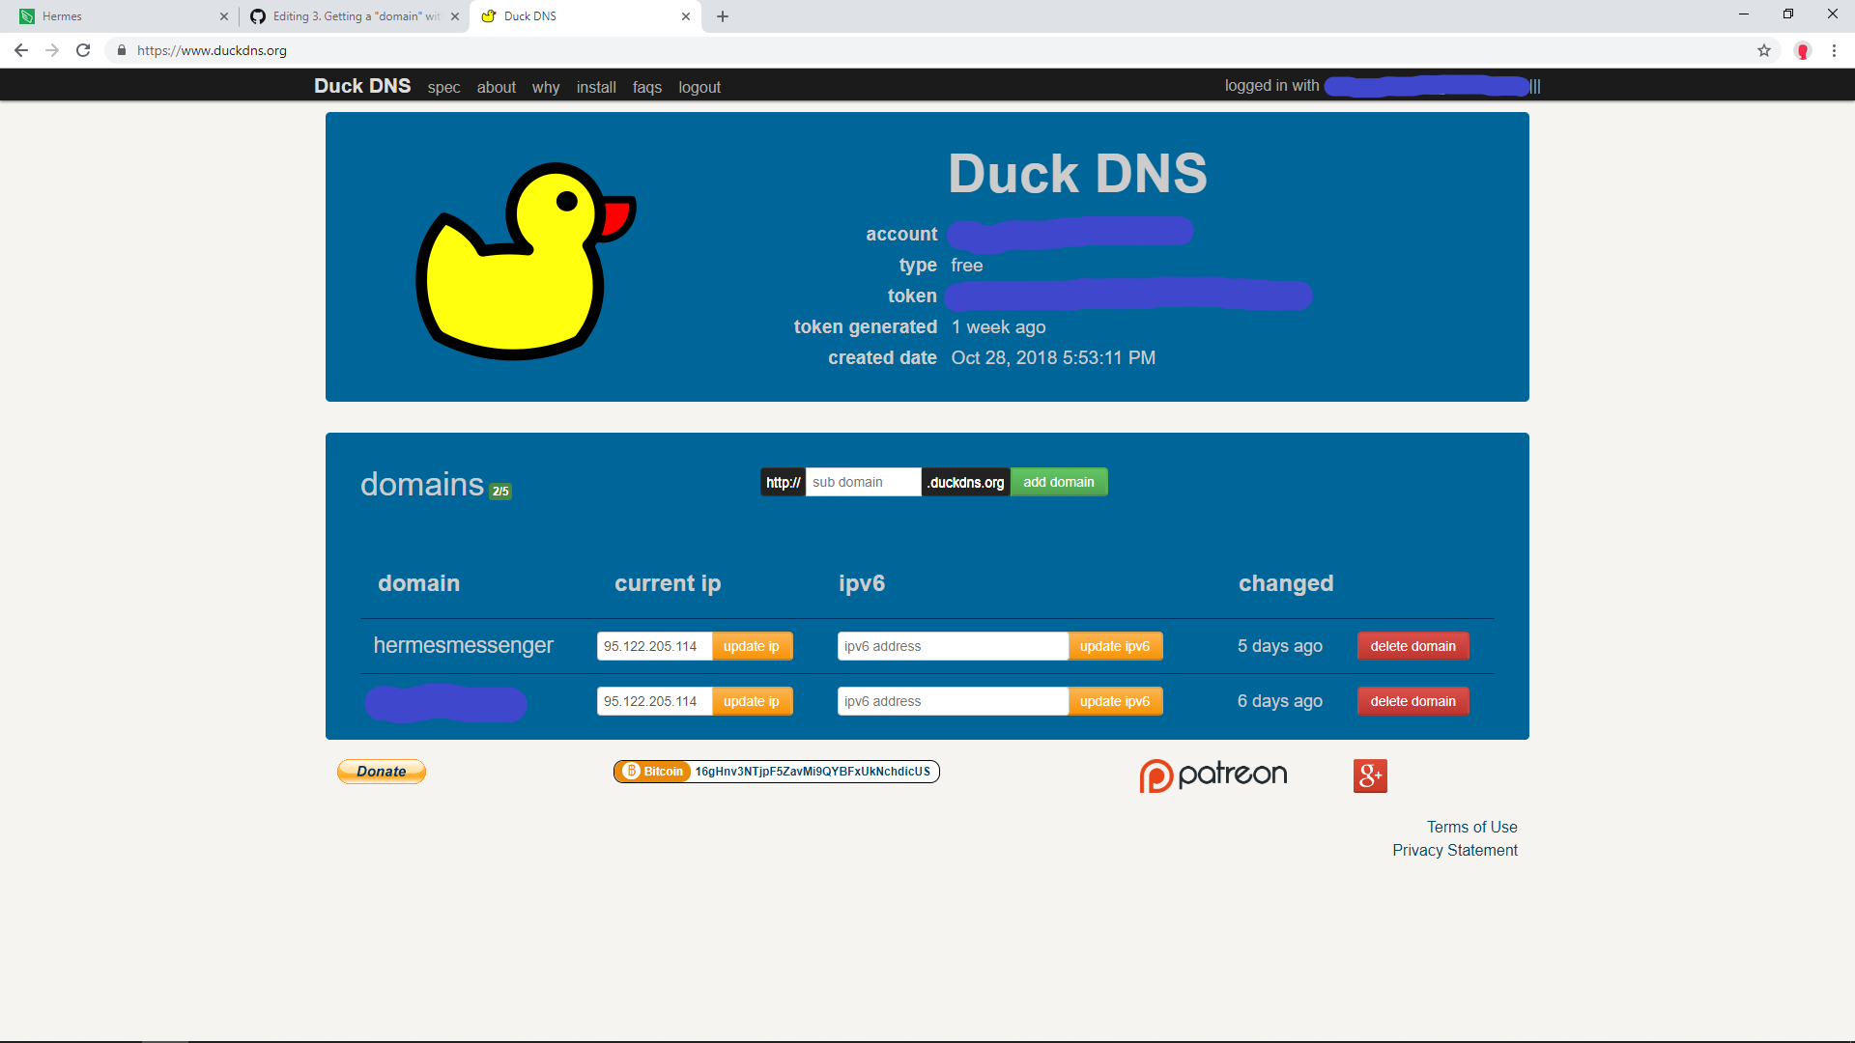Open the about page

click(x=497, y=87)
